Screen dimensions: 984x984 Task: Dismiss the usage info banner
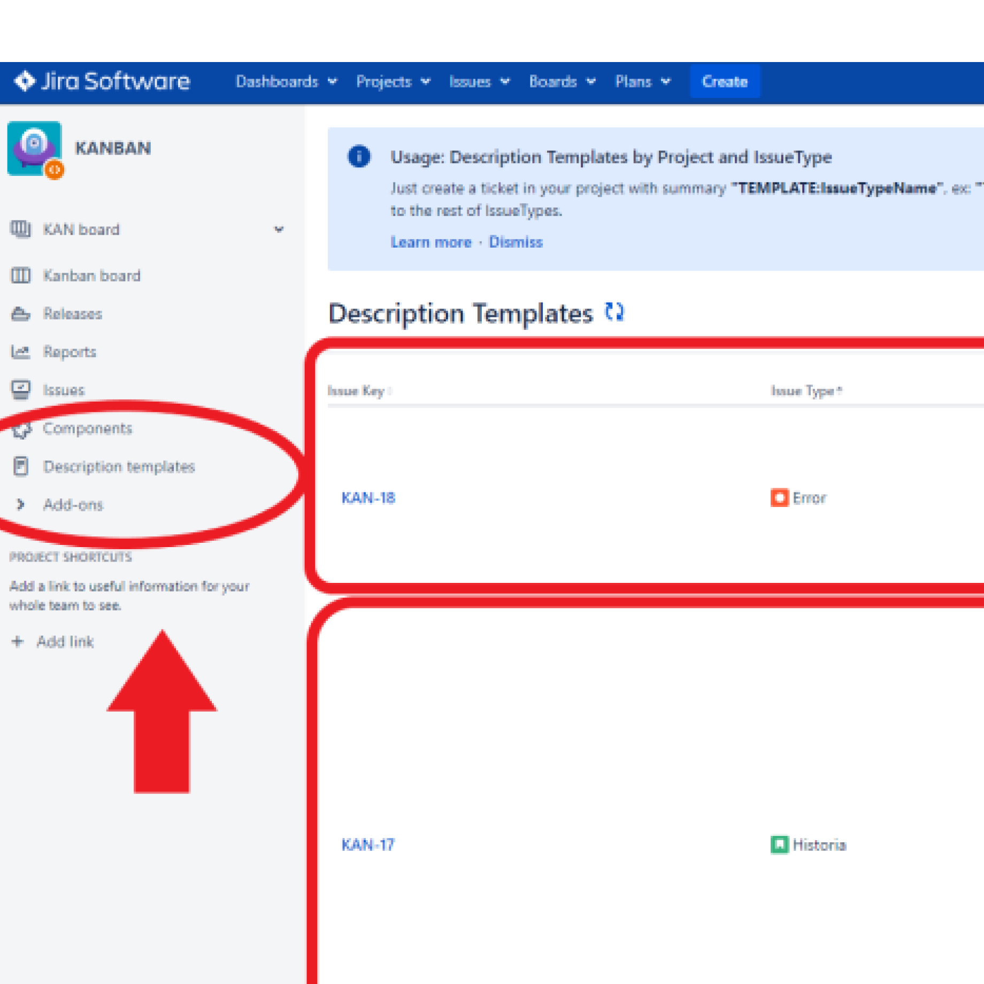516,242
